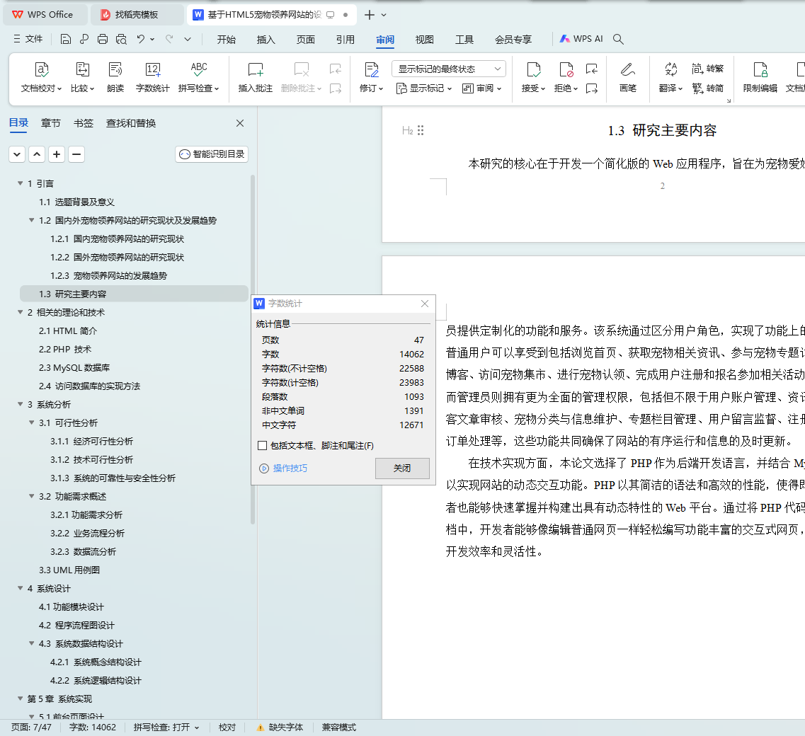Expand the 显示标记 dropdown

(x=424, y=88)
